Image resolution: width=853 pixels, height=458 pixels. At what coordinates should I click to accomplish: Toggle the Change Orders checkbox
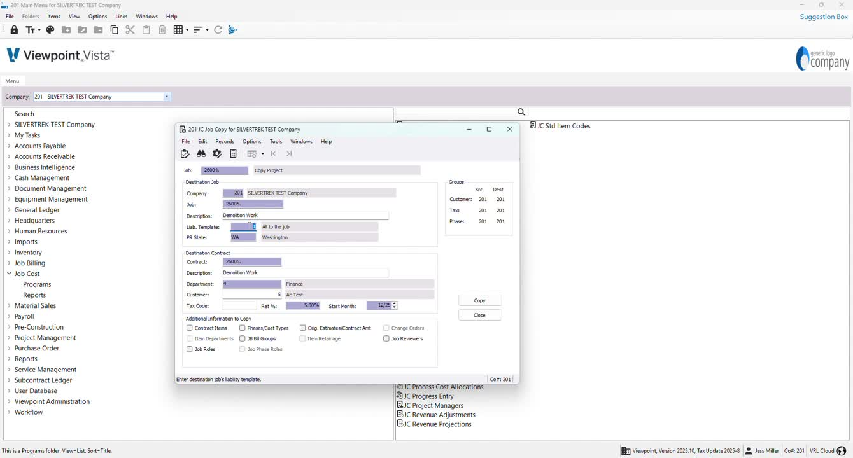(x=386, y=328)
